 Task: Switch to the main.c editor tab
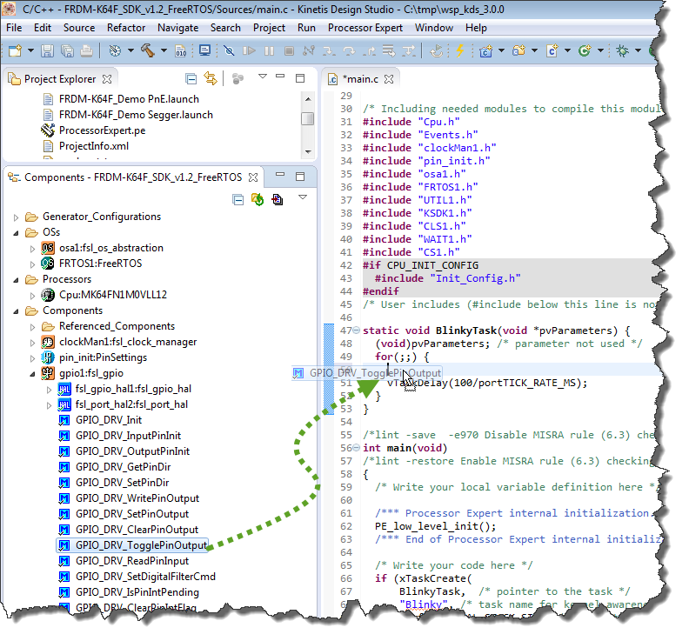[358, 79]
